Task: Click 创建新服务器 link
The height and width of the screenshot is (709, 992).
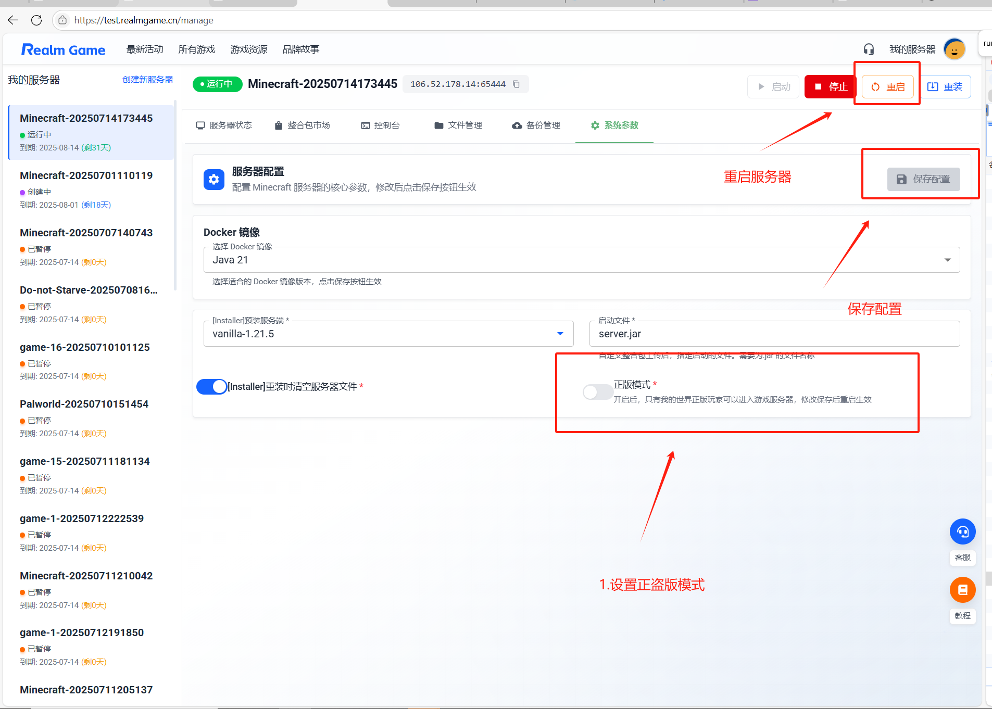Action: pos(148,80)
